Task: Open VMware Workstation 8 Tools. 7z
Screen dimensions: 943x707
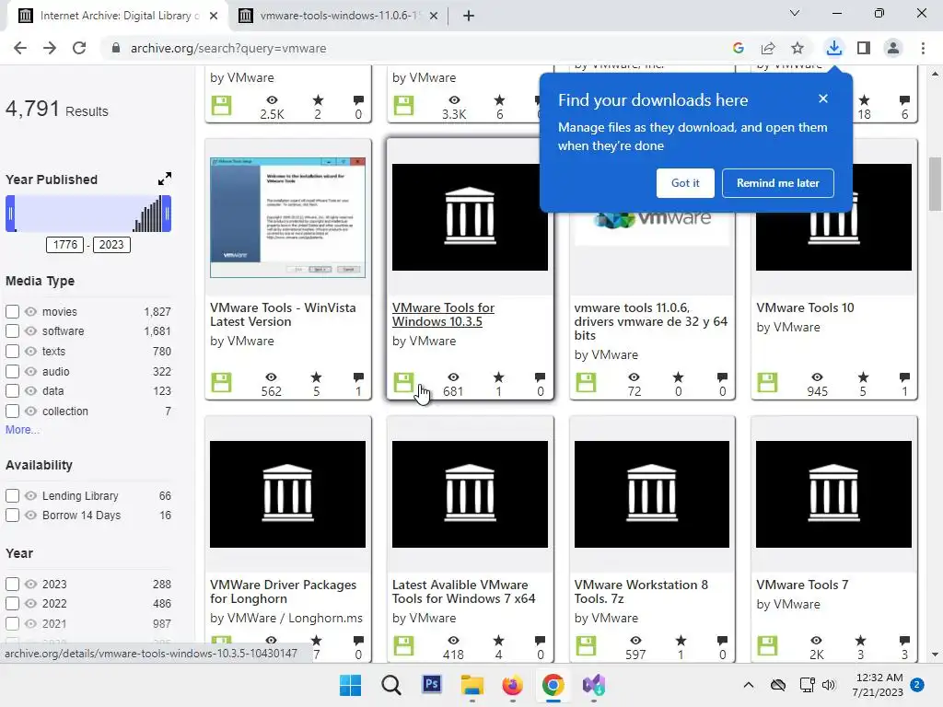Action: click(641, 592)
